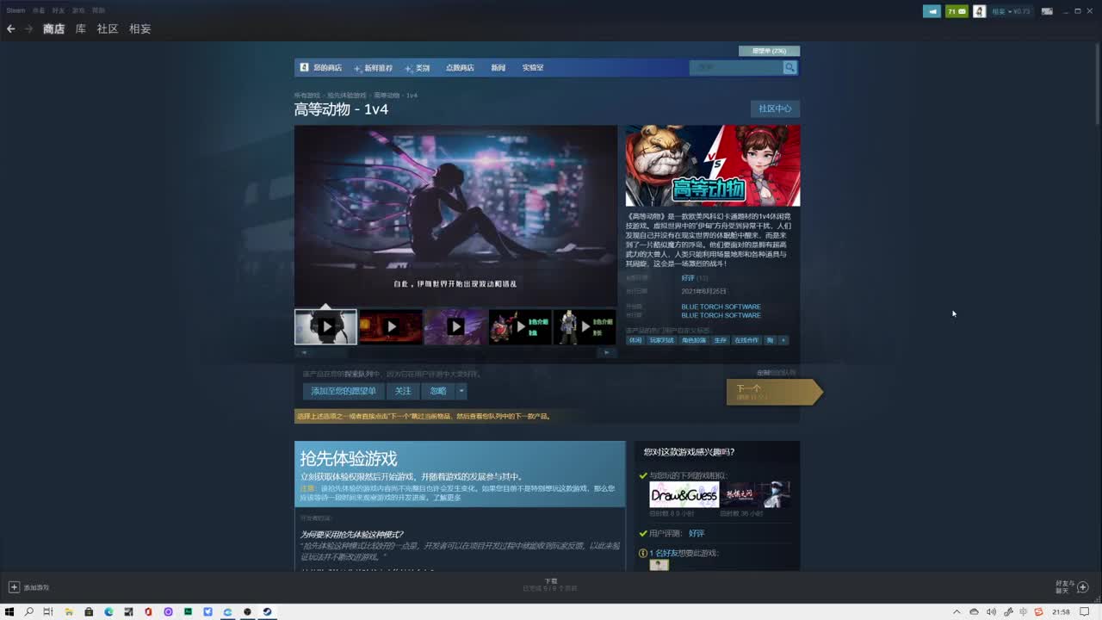This screenshot has height=620, width=1102.
Task: Click the 关注 follow button
Action: [403, 391]
